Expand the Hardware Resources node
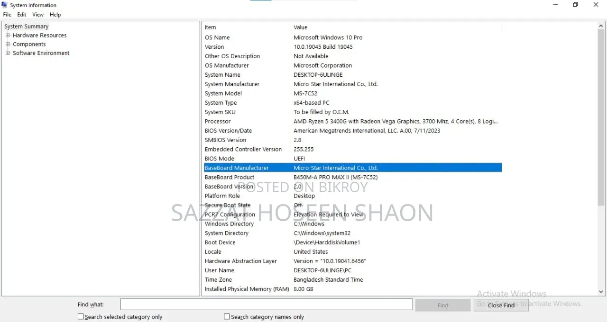Screen dimensions: 607x322 (x=8, y=36)
